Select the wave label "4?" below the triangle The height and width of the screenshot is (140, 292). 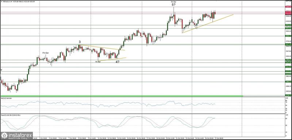click(x=117, y=62)
